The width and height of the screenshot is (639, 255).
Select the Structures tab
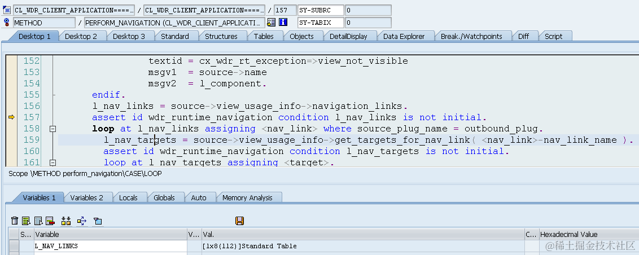221,36
